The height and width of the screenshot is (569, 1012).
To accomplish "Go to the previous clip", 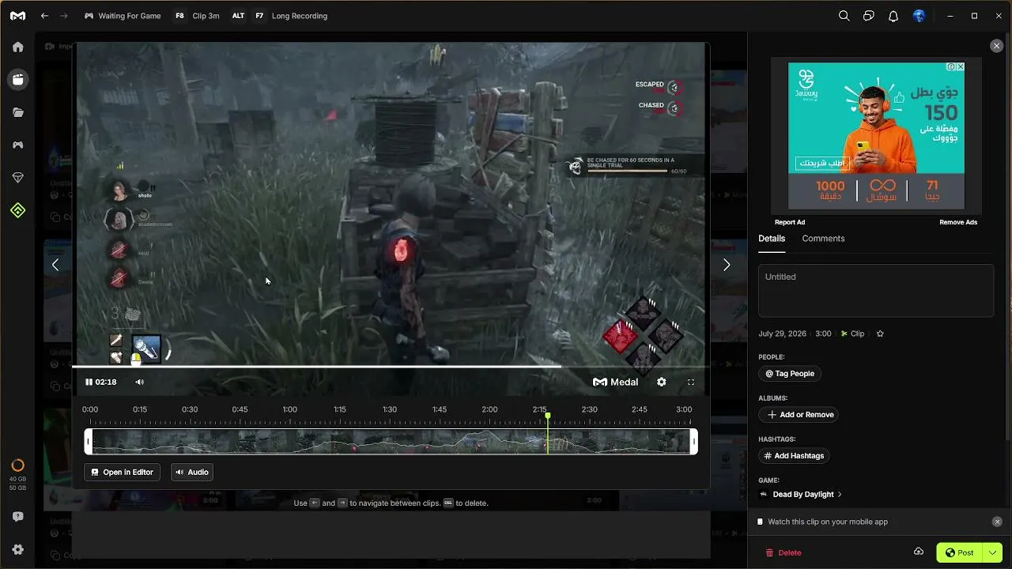I will (x=55, y=265).
